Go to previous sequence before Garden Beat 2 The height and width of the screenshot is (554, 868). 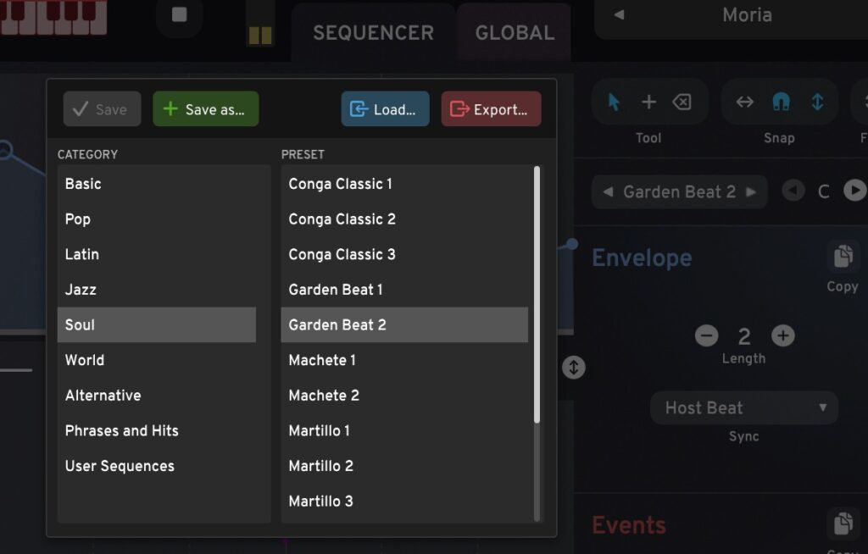608,192
